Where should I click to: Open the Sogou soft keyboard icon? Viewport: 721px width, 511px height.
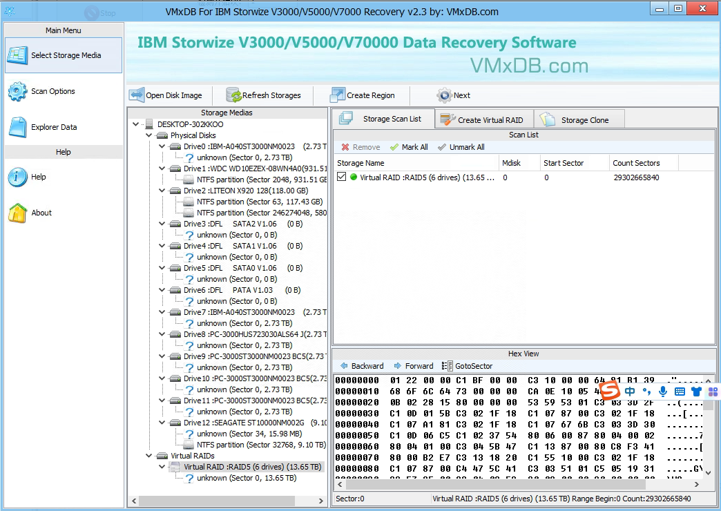[680, 392]
